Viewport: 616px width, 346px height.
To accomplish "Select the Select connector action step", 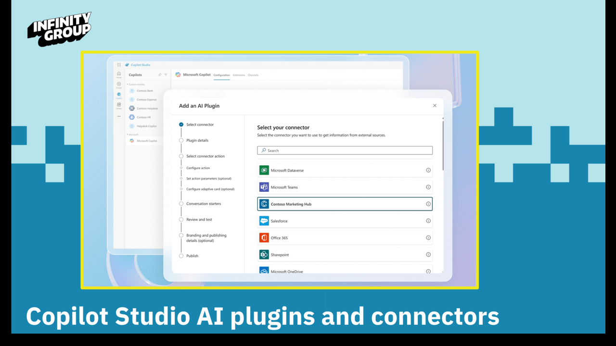I will 202,156.
